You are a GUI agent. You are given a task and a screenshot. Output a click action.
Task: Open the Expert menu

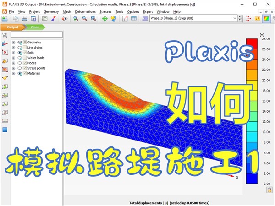point(148,11)
